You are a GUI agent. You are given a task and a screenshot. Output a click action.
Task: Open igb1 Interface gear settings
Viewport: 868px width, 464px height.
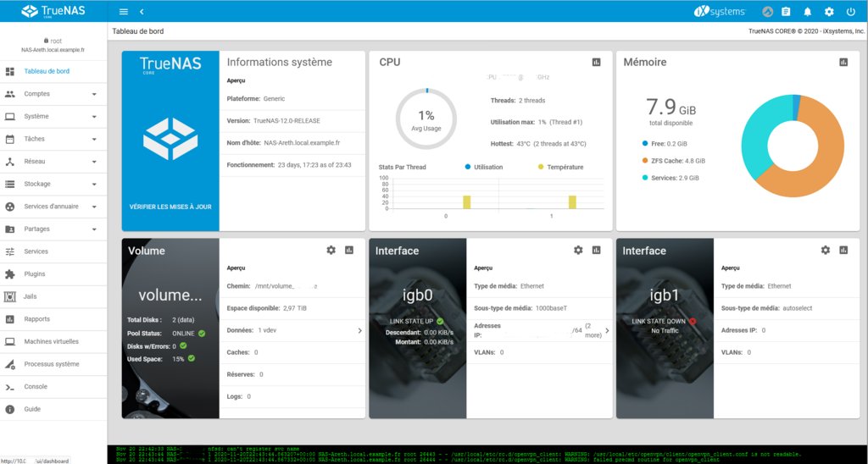coord(825,251)
